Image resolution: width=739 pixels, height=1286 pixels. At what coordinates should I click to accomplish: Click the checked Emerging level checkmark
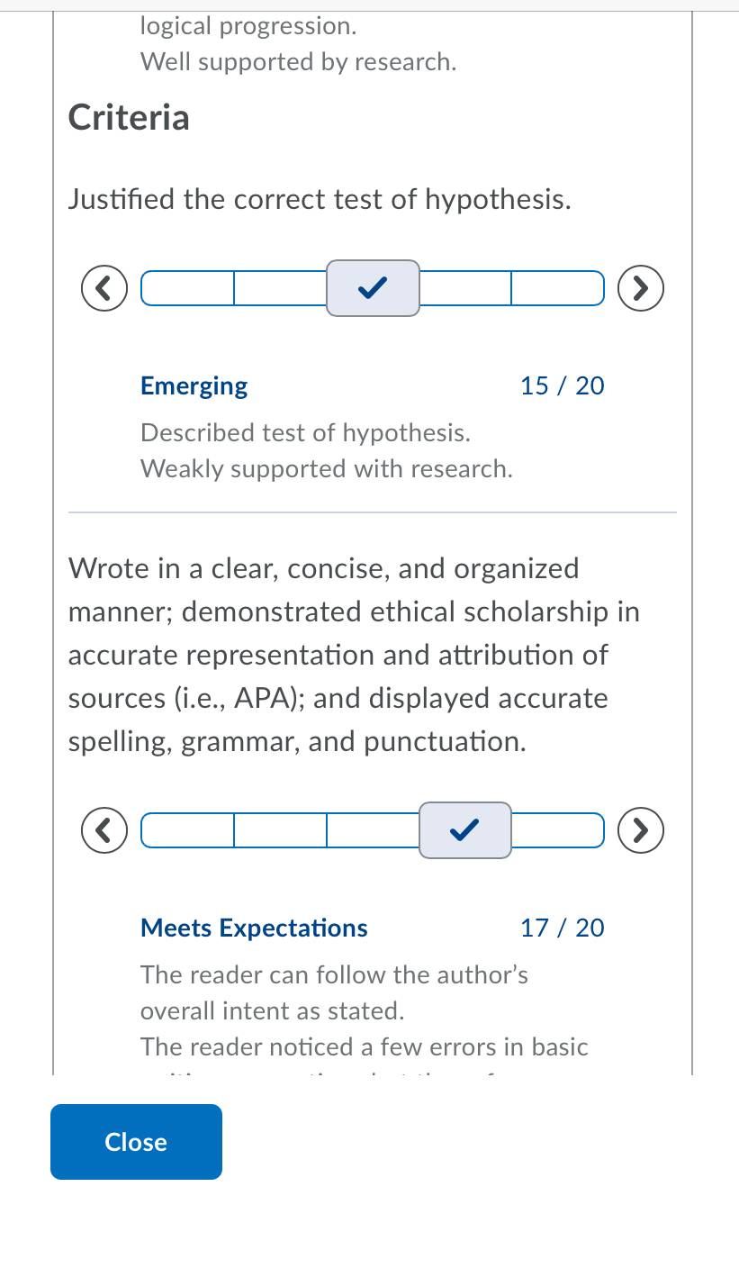(x=373, y=288)
